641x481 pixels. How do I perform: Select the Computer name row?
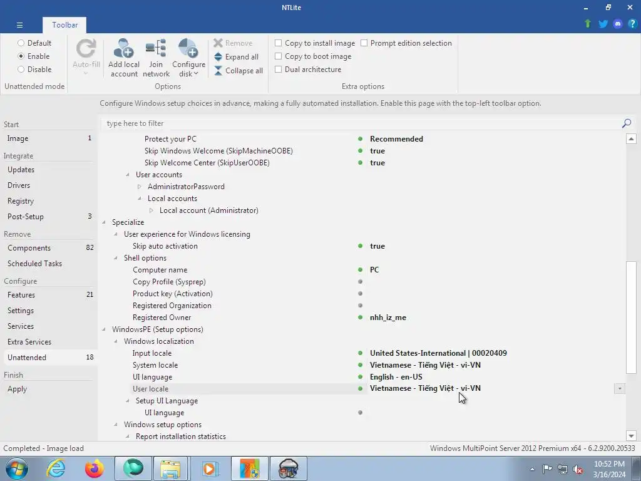pos(362,269)
